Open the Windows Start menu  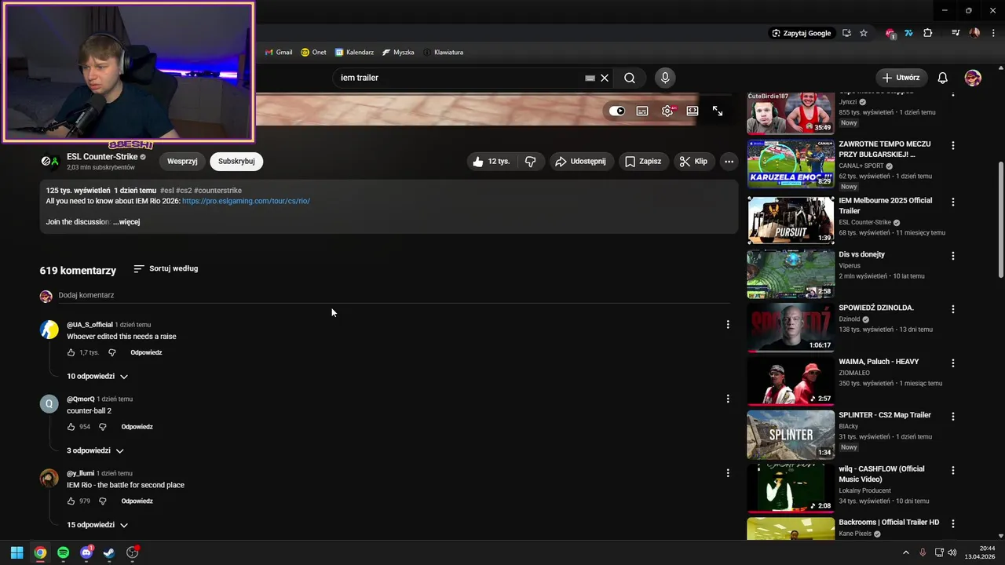[16, 552]
